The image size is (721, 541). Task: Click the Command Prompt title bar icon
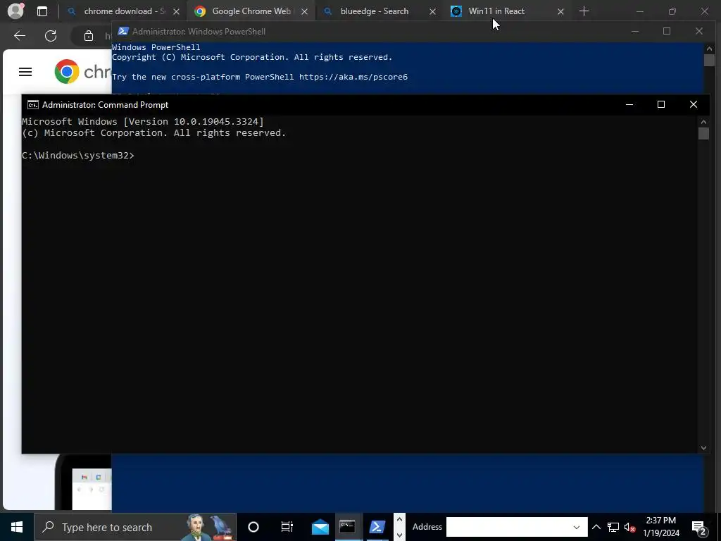click(32, 105)
